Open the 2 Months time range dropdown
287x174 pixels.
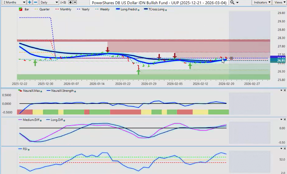(13, 2)
